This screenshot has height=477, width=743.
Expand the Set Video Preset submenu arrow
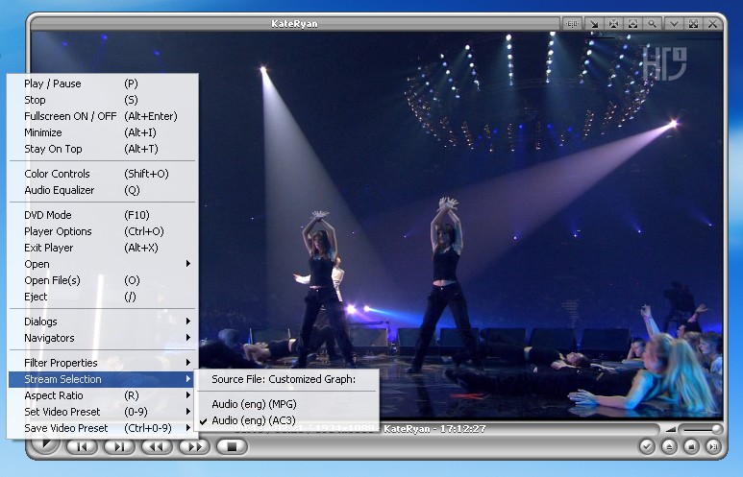point(188,412)
